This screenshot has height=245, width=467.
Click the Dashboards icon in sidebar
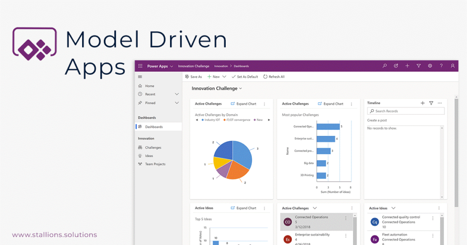click(140, 127)
